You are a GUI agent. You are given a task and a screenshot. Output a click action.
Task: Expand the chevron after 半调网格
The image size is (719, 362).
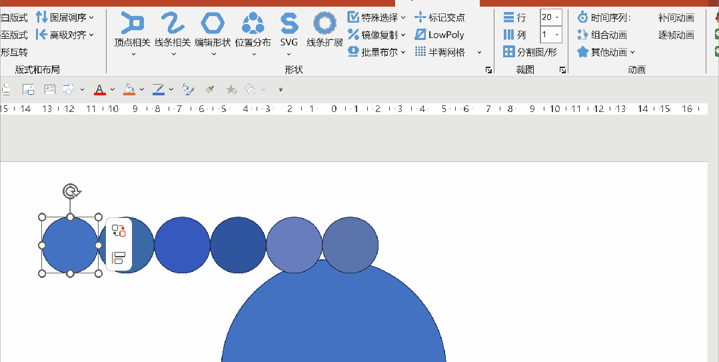[x=479, y=52]
